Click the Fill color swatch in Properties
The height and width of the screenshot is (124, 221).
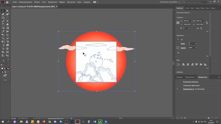pyautogui.click(x=178, y=40)
